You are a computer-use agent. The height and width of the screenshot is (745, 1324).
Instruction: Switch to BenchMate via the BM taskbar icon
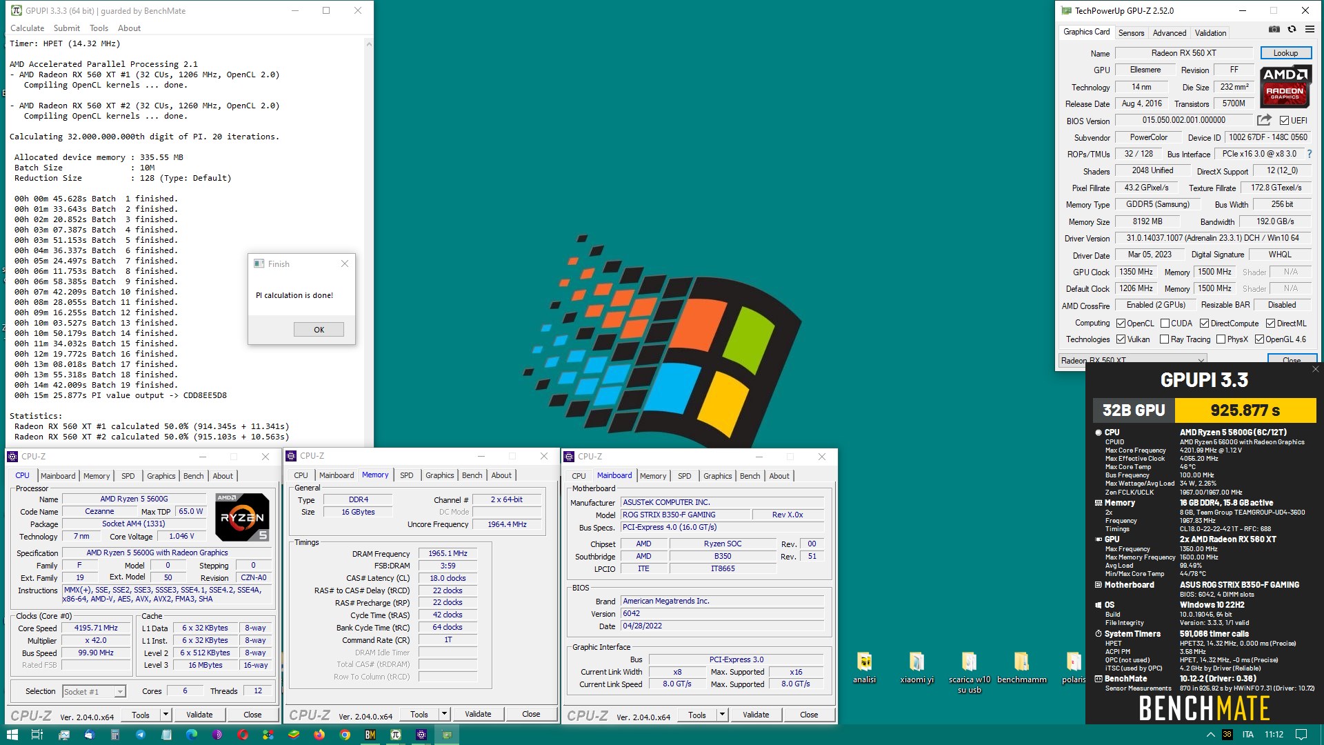coord(370,735)
